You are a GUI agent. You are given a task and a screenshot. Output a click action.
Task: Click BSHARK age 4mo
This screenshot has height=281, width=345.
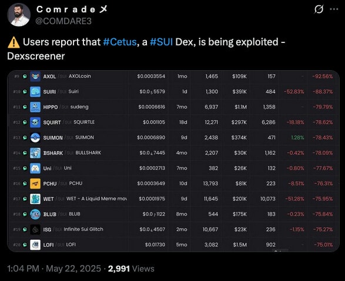tap(182, 153)
